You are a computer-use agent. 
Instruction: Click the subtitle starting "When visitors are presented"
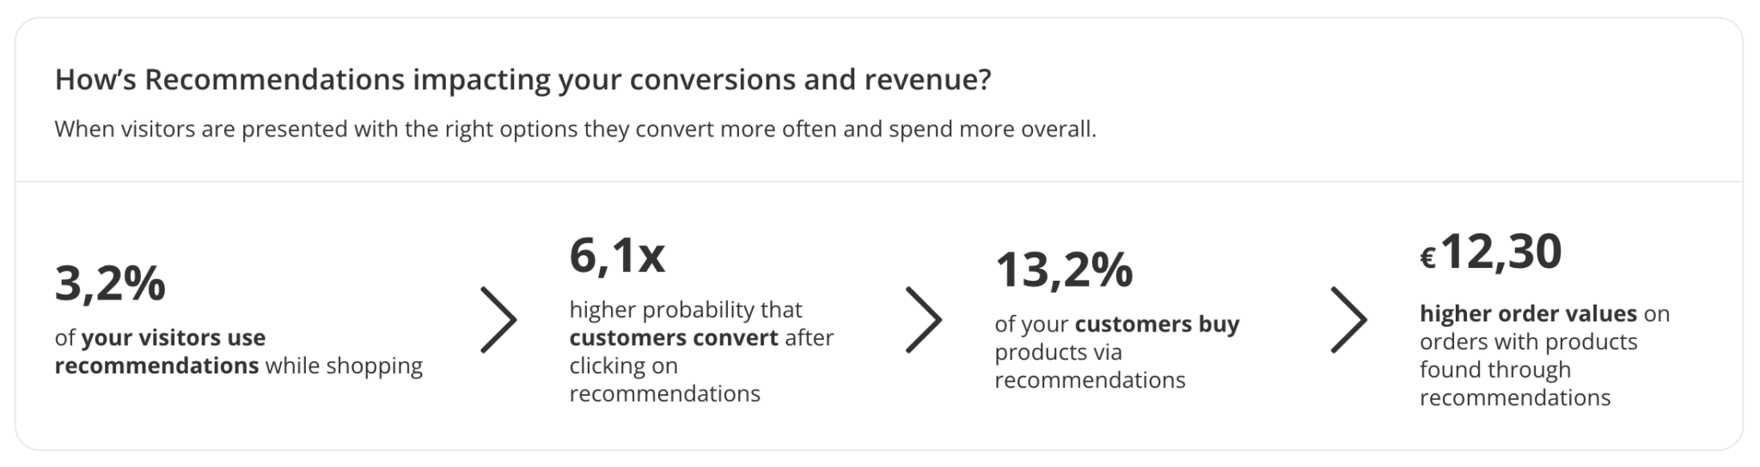575,130
